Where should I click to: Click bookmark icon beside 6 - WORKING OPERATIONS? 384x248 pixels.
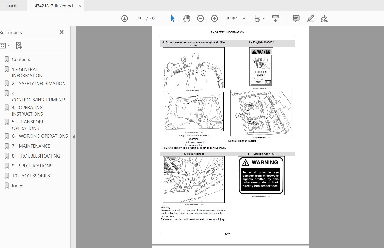(x=7, y=136)
